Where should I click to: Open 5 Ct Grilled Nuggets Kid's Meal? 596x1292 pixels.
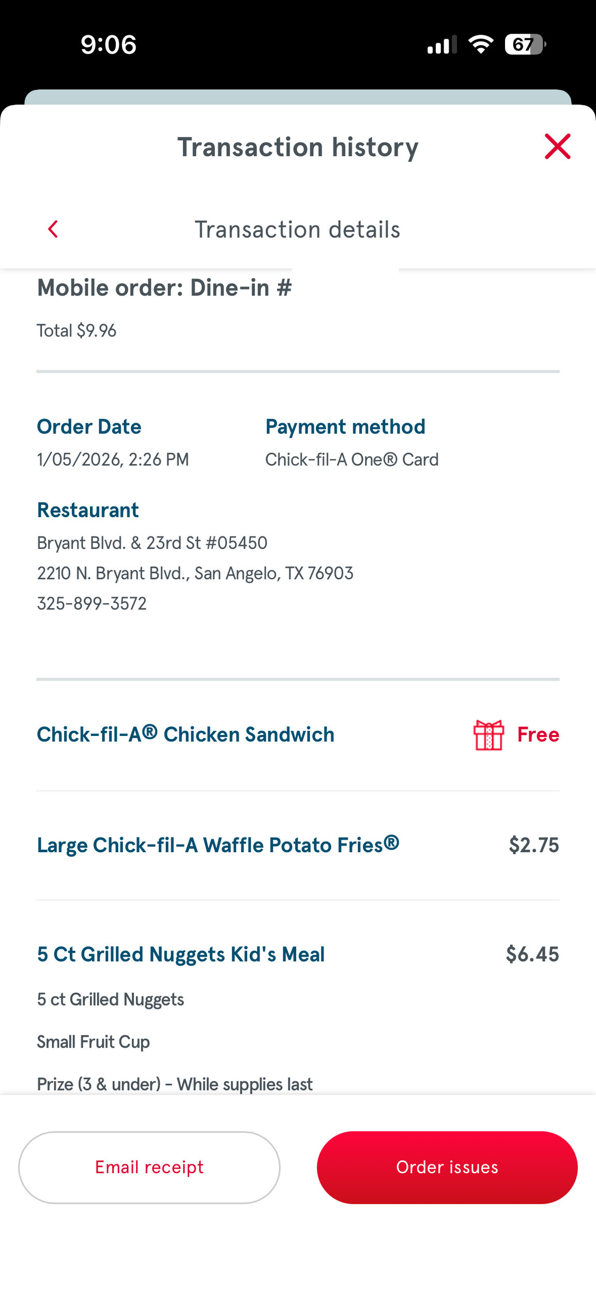pyautogui.click(x=181, y=954)
